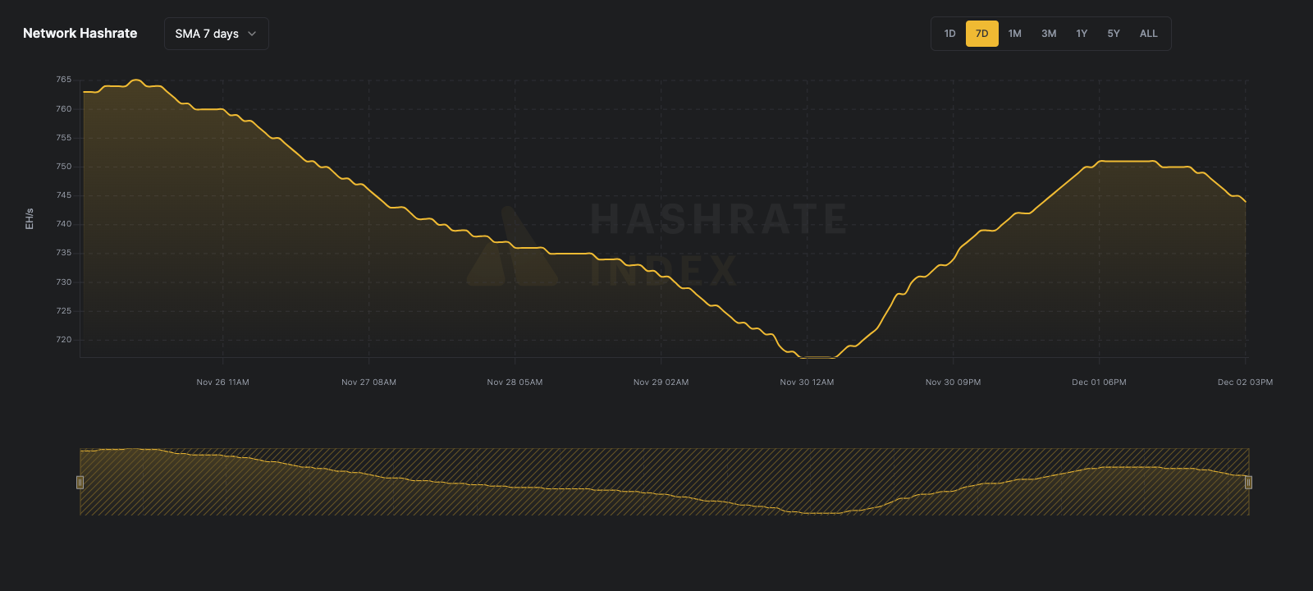
Task: Click the 735 y-axis value
Action: coord(64,253)
